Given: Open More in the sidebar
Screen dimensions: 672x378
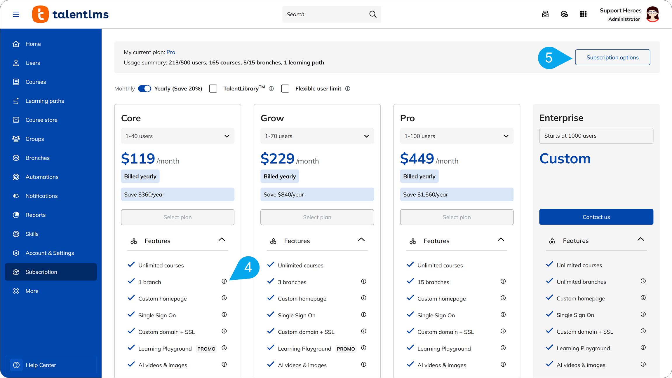Looking at the screenshot, I should click(x=51, y=291).
